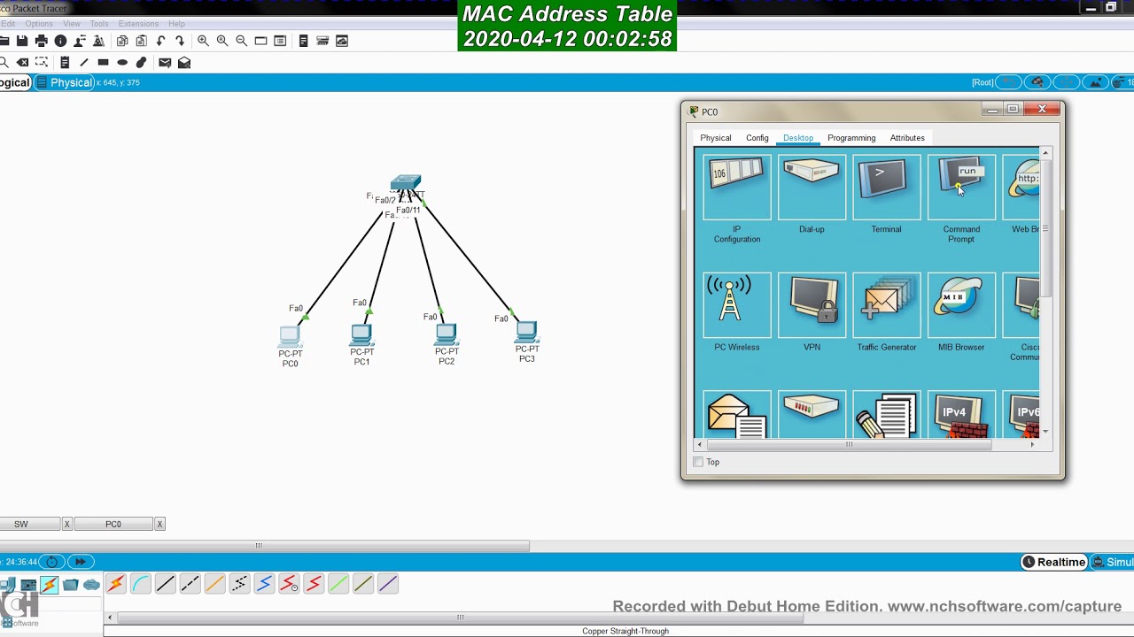Click the Redo arrow toolbar icon
The height and width of the screenshot is (637, 1134).
(x=180, y=41)
